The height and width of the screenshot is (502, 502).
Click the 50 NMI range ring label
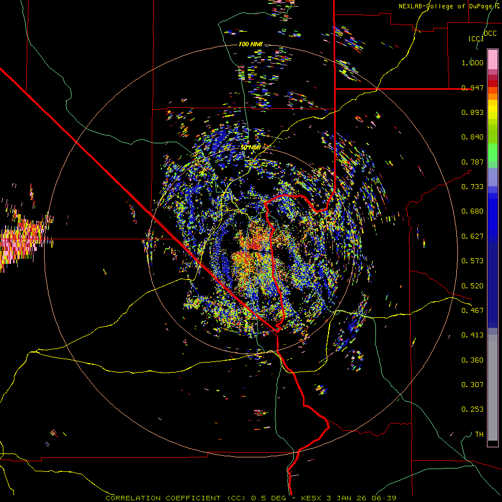(250, 147)
